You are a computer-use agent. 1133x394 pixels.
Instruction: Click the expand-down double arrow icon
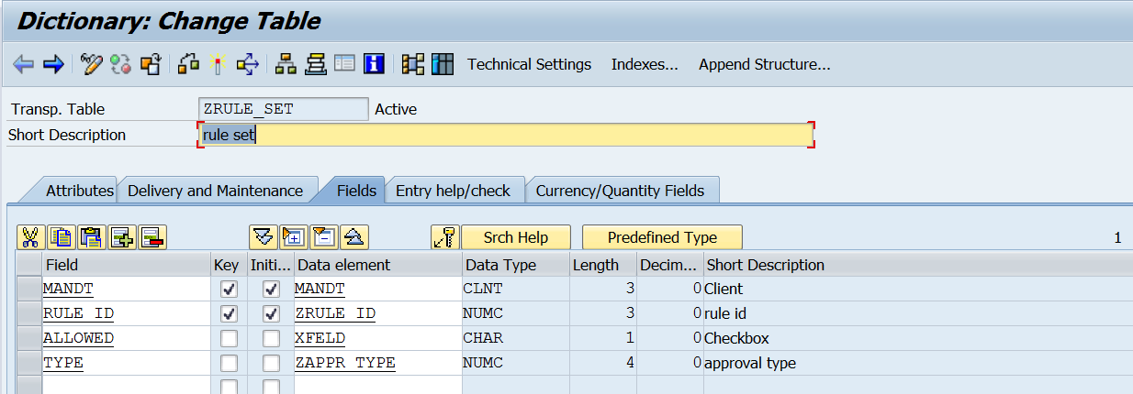pos(264,237)
